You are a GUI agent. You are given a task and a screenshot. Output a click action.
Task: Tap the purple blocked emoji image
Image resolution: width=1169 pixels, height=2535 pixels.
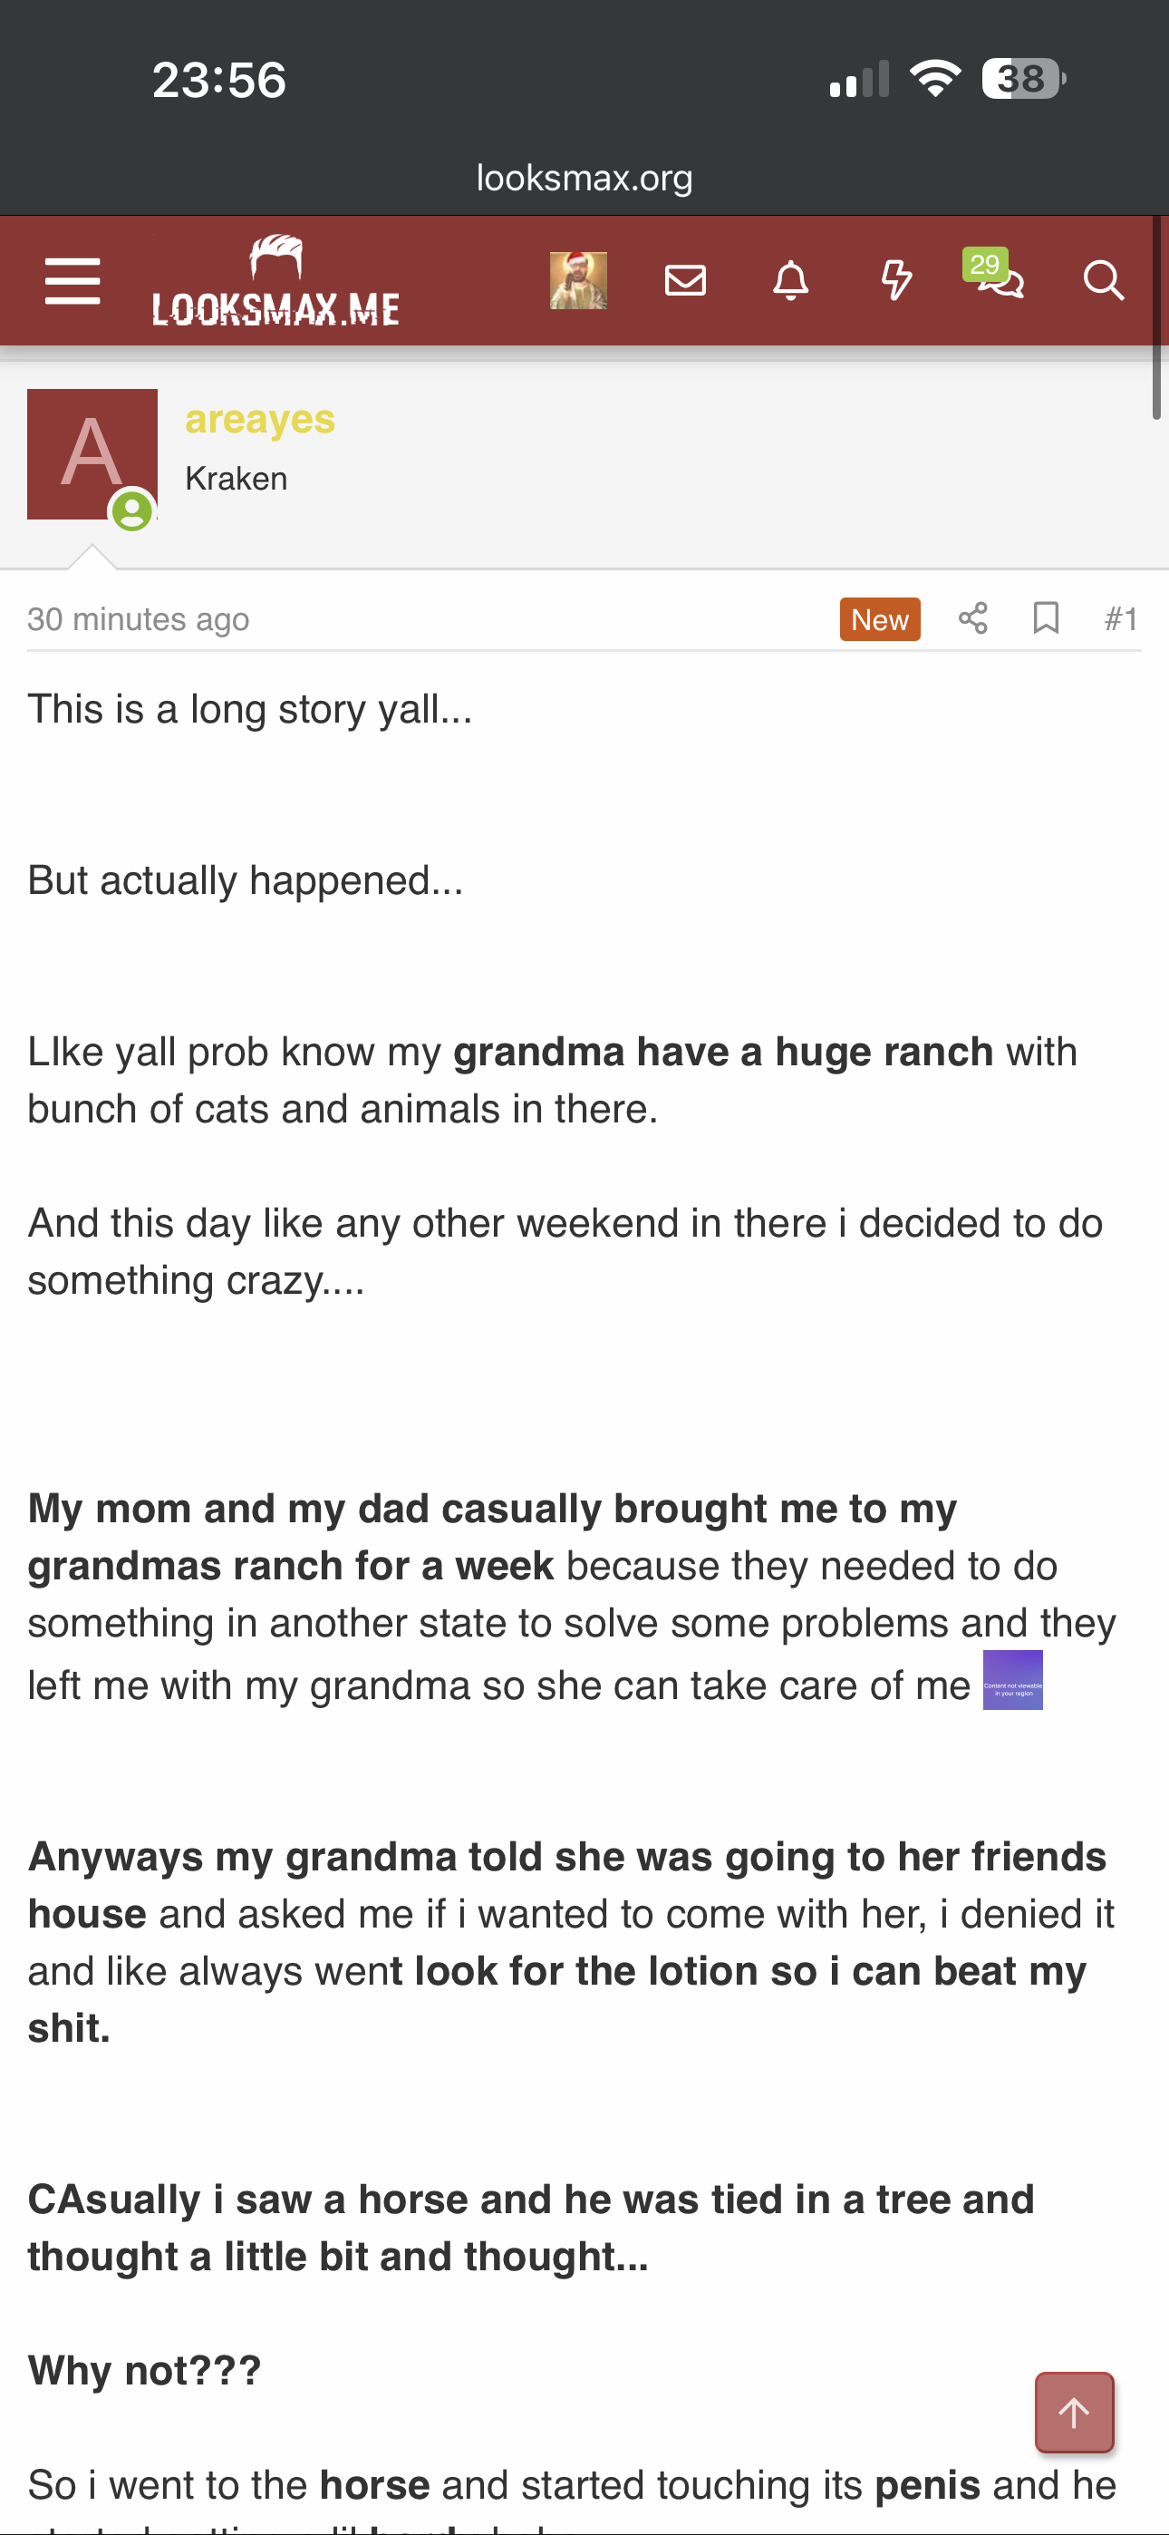[x=1012, y=1680]
